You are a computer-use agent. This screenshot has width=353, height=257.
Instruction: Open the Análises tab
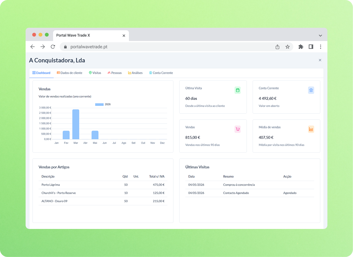[x=135, y=73]
